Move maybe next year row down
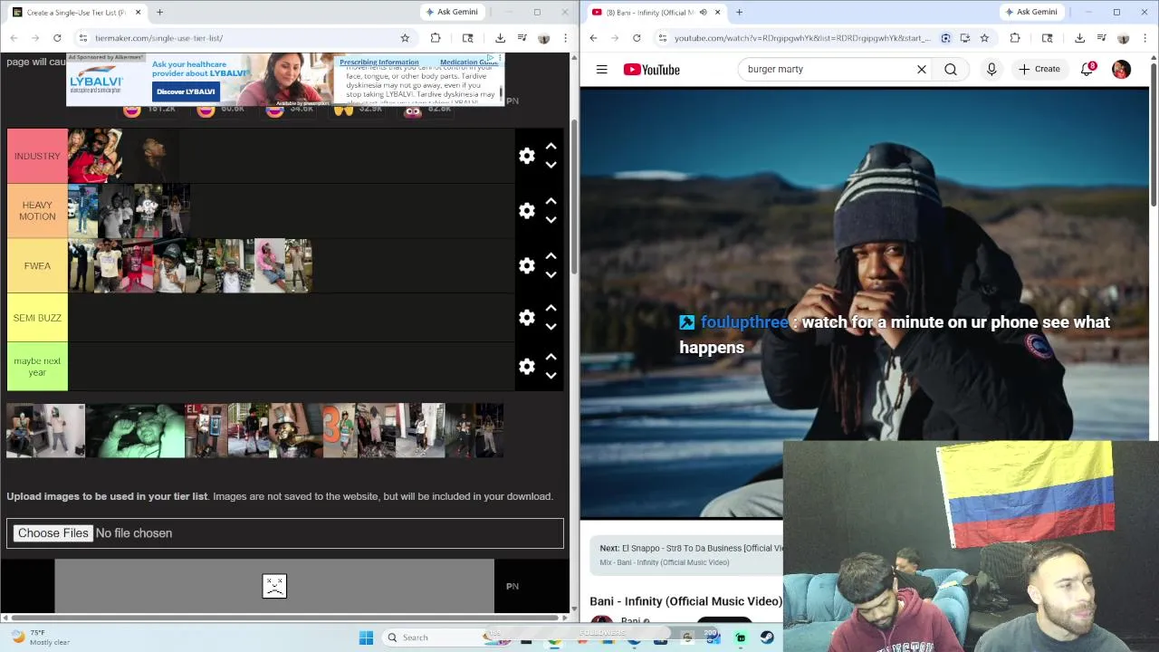1159x652 pixels. point(551,376)
